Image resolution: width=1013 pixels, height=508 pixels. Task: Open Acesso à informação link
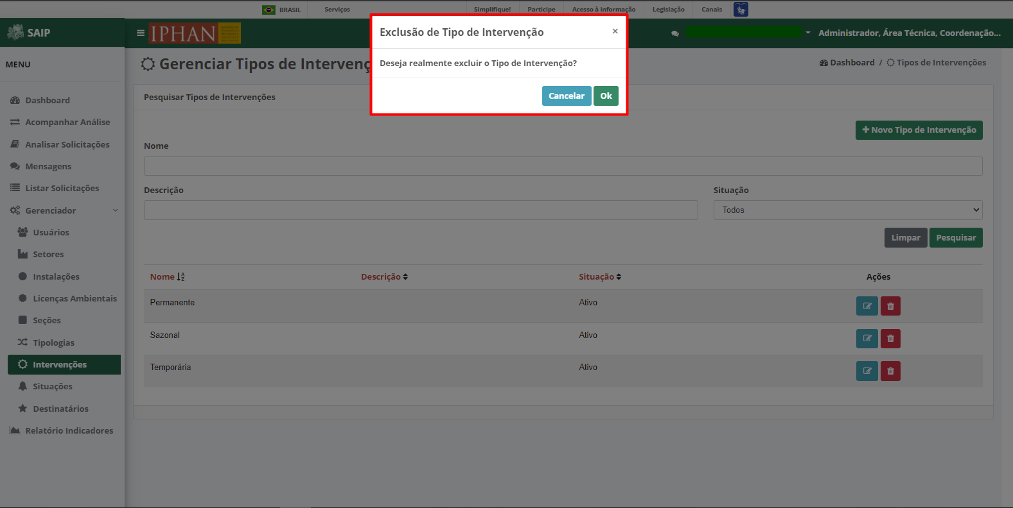[604, 10]
